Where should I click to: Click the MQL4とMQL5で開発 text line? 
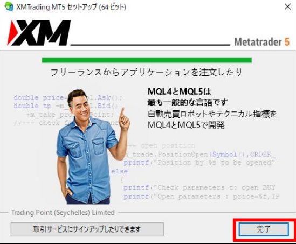pos(186,125)
